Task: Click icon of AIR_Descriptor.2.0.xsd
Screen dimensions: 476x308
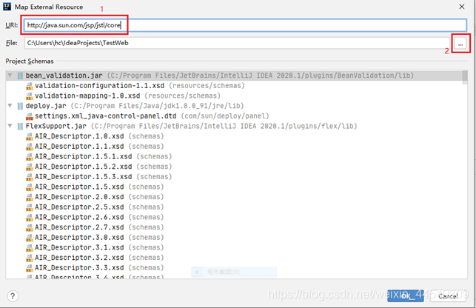Action: click(29, 197)
